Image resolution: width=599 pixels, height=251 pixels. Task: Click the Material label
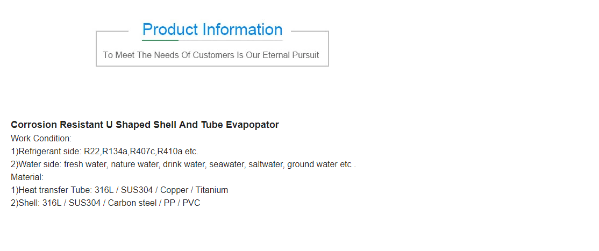coord(27,177)
